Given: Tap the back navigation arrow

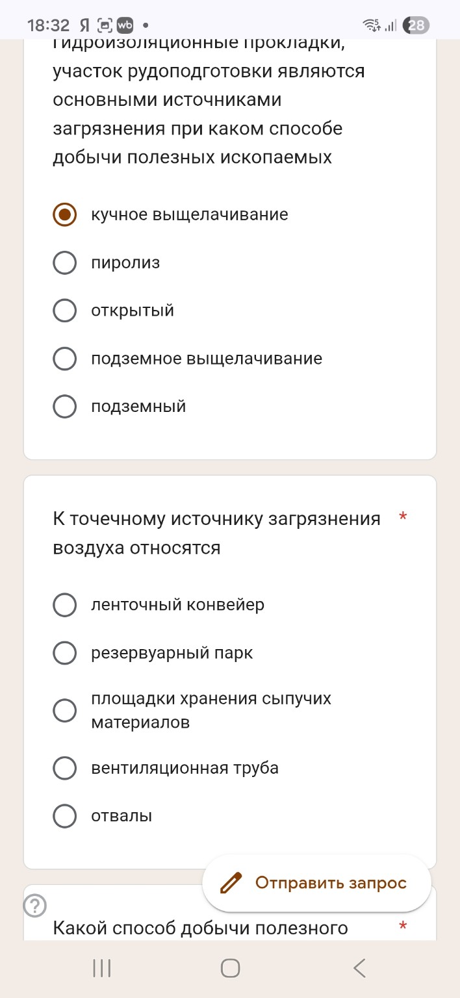Looking at the screenshot, I should (359, 968).
